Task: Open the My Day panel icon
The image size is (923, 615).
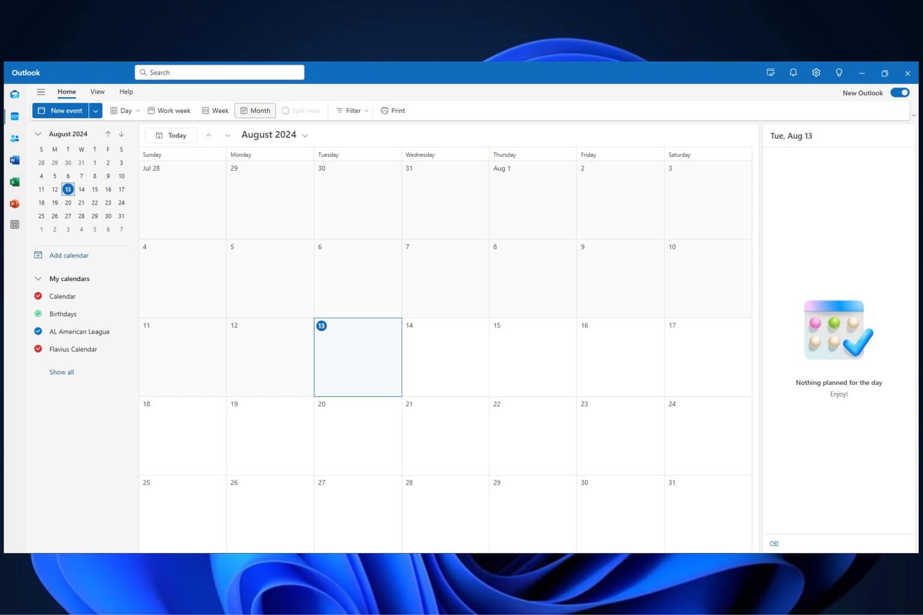Action: tap(770, 73)
